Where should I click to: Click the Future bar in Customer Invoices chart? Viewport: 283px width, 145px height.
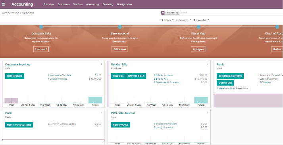(x=95, y=100)
